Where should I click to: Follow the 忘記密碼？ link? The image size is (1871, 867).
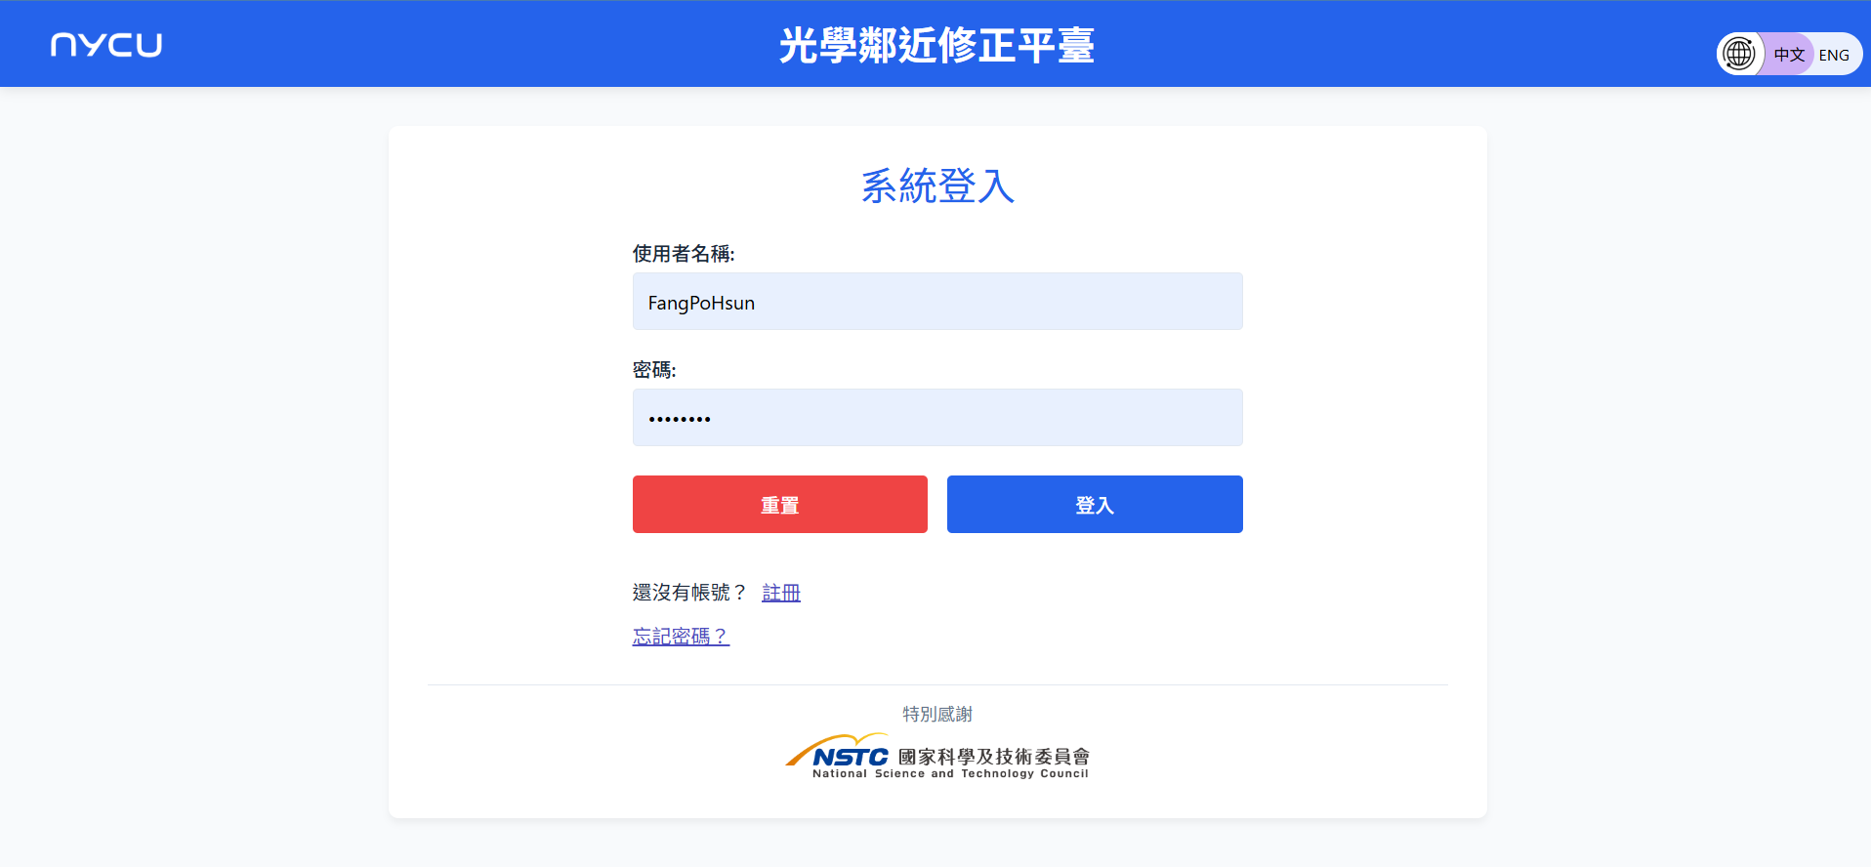point(681,637)
